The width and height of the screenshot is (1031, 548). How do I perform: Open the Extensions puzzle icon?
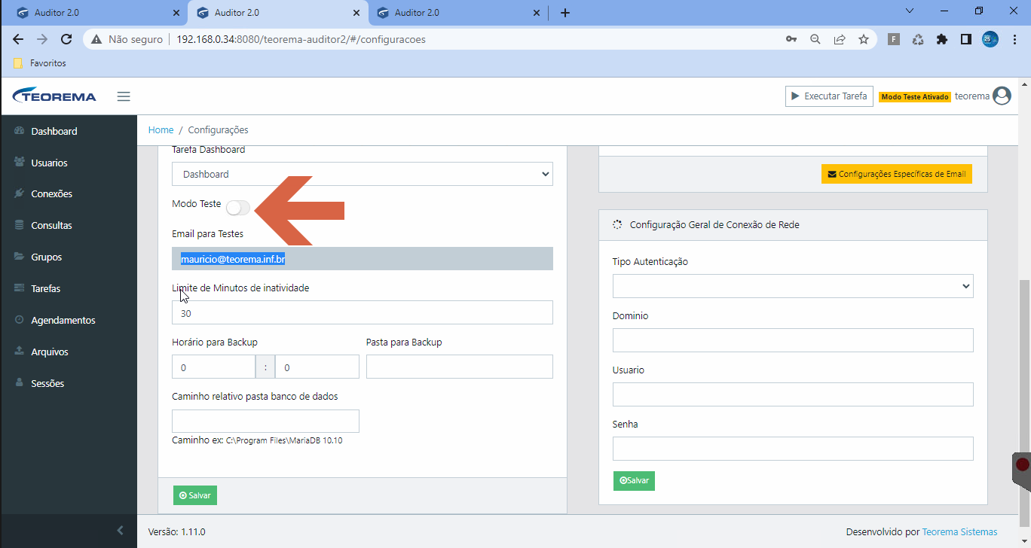[942, 39]
